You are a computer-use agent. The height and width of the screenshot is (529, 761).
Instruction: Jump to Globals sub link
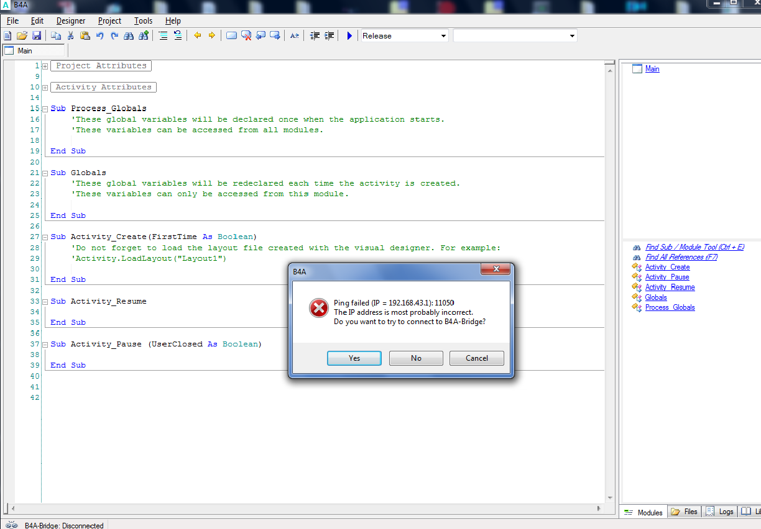click(x=656, y=297)
